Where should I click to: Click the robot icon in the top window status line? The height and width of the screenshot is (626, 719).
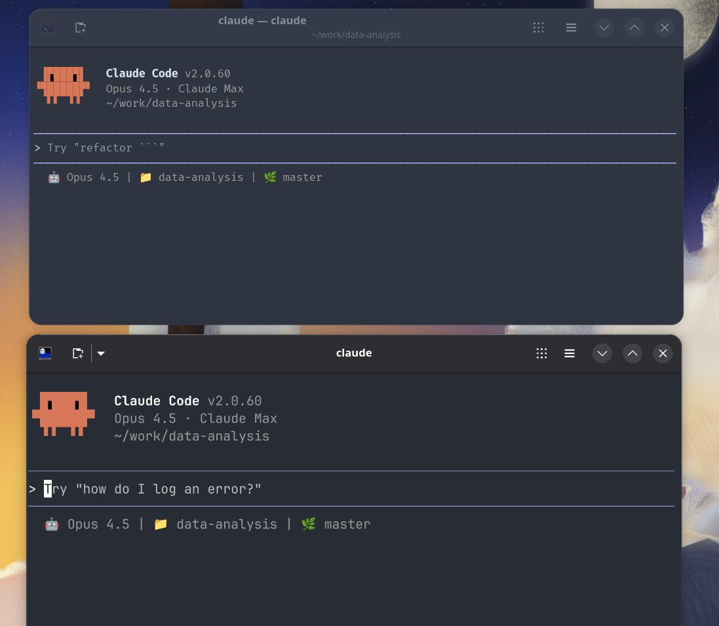point(54,178)
